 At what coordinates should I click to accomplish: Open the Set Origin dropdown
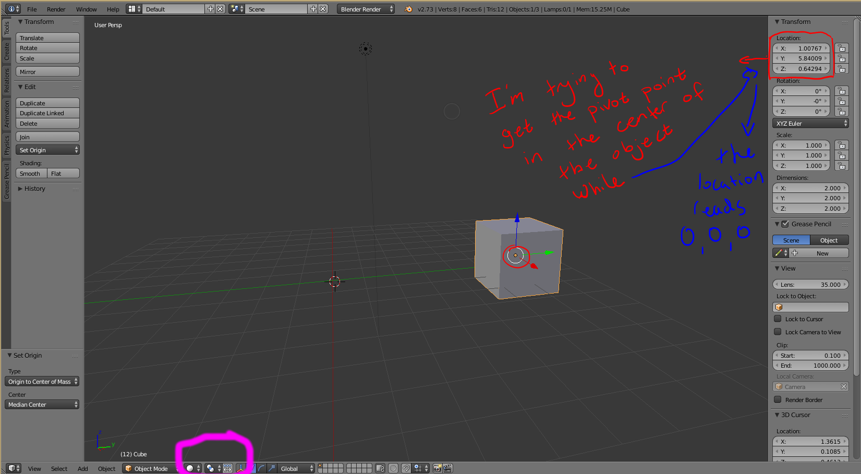[x=47, y=150]
